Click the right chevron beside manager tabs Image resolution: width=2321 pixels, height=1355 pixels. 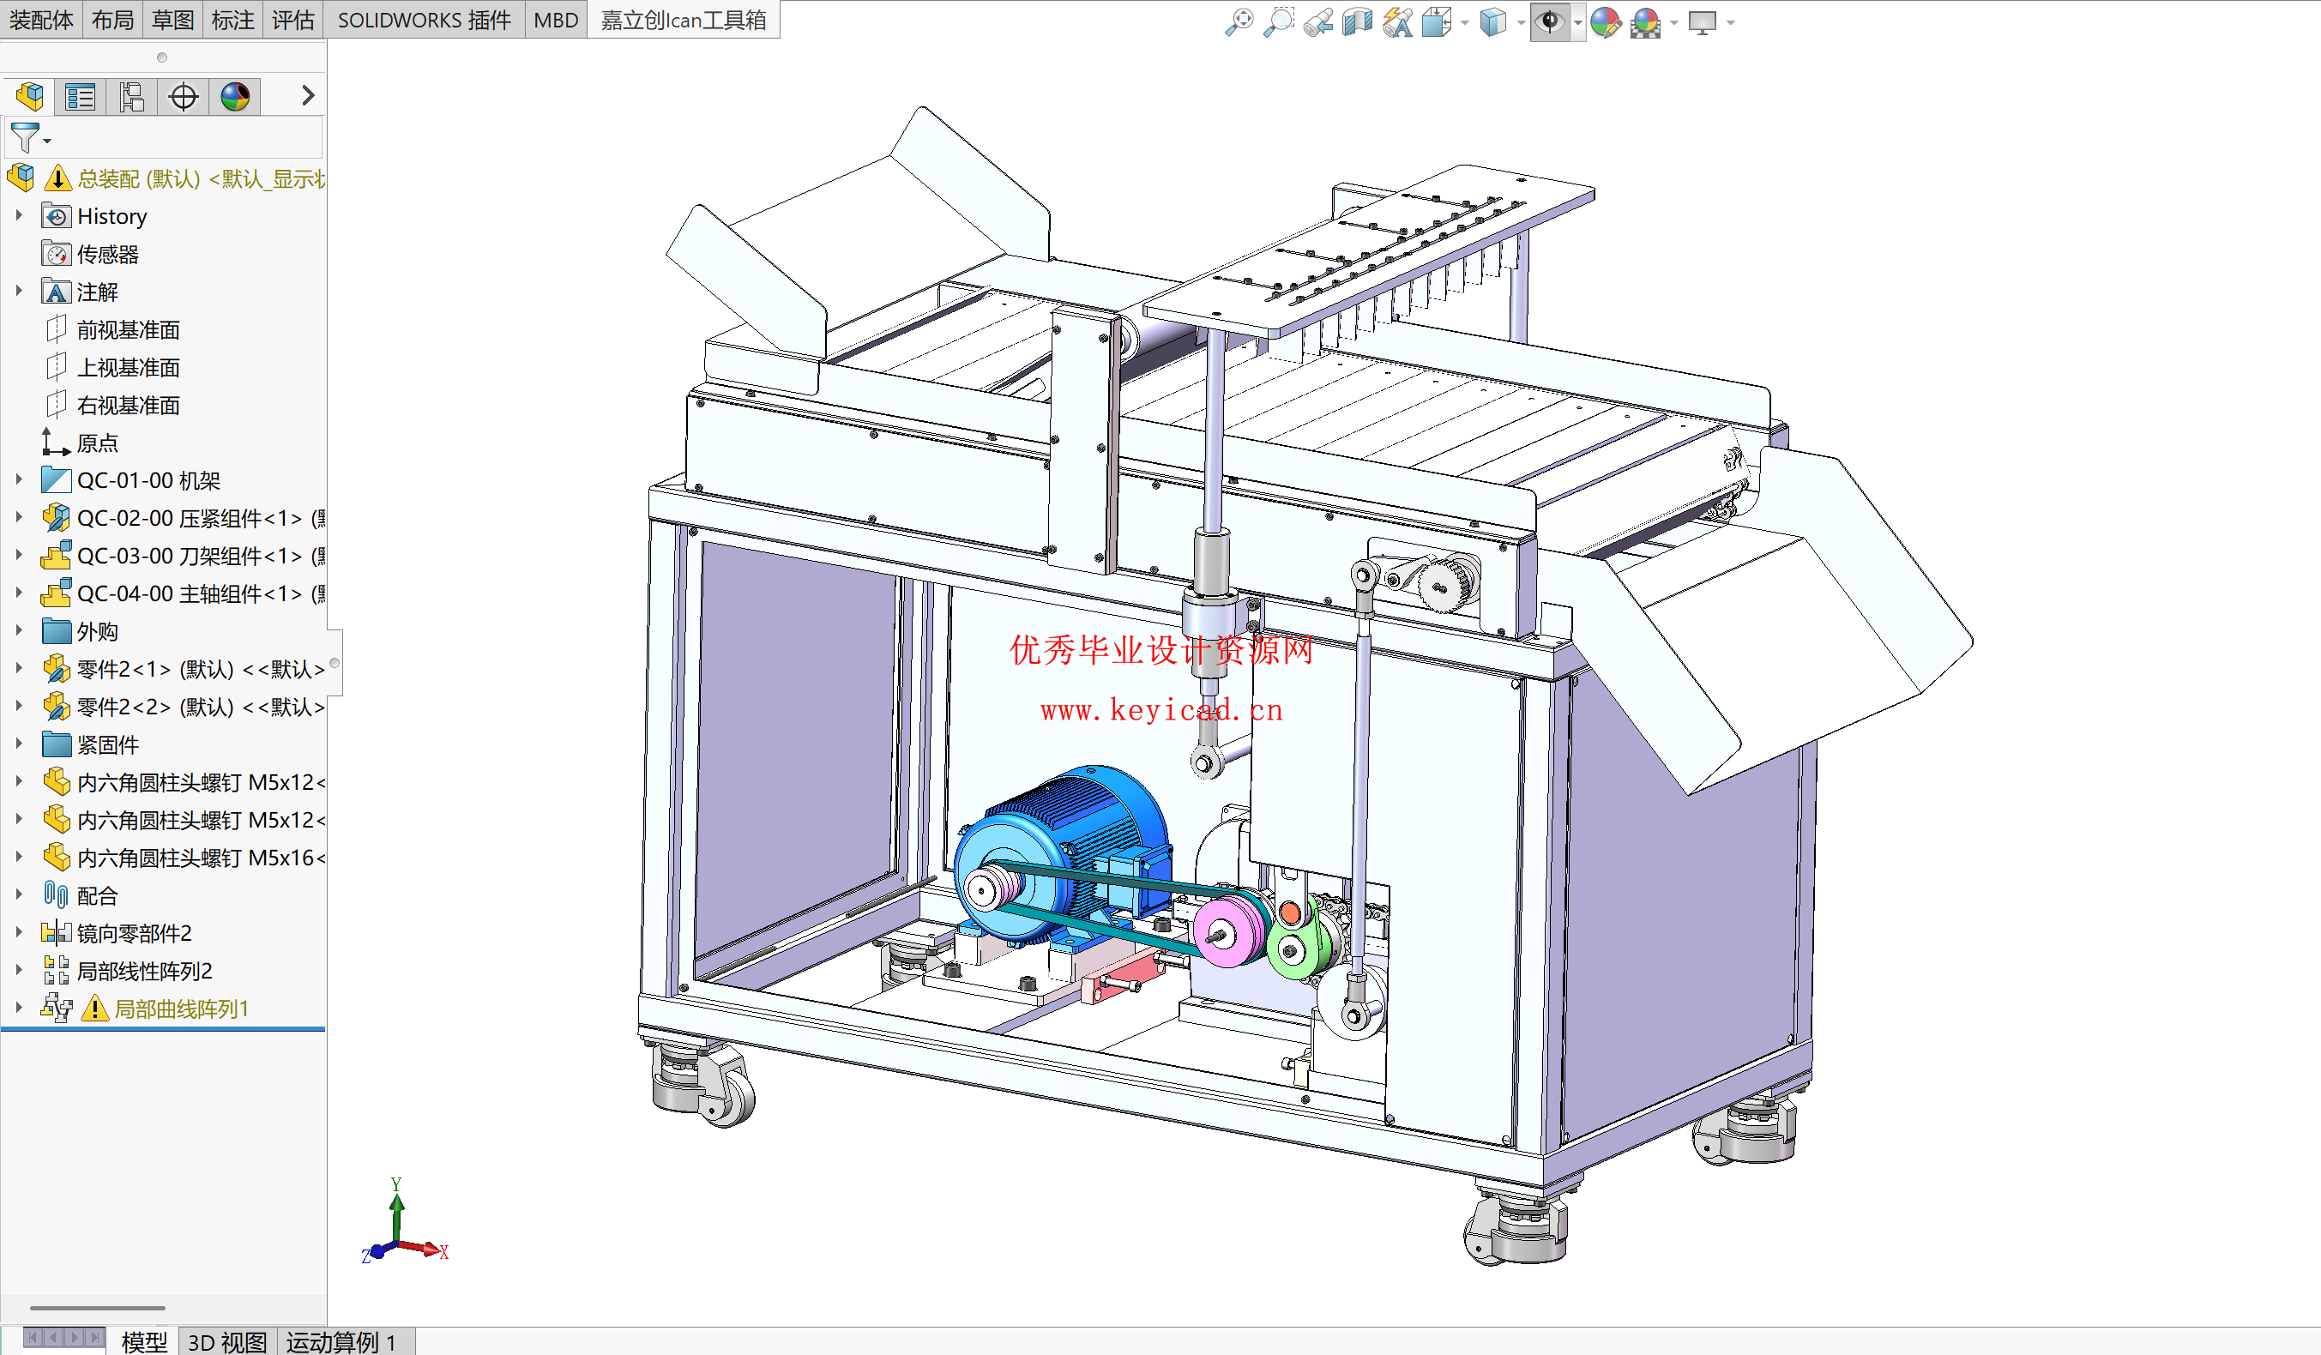tap(308, 96)
